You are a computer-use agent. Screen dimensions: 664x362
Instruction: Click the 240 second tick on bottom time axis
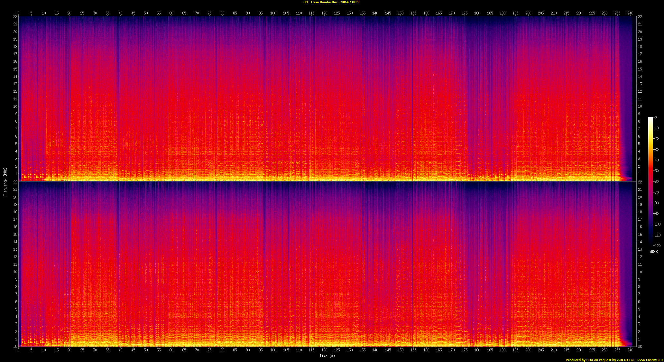tap(630, 350)
